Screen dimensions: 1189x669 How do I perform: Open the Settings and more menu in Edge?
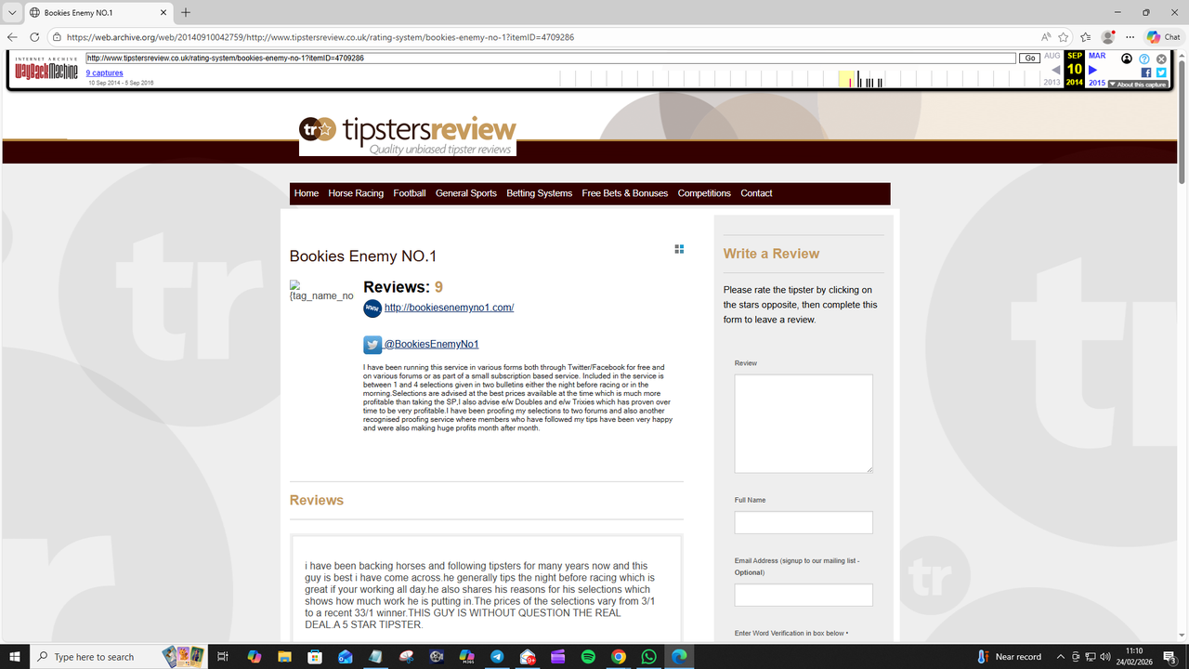(1130, 37)
